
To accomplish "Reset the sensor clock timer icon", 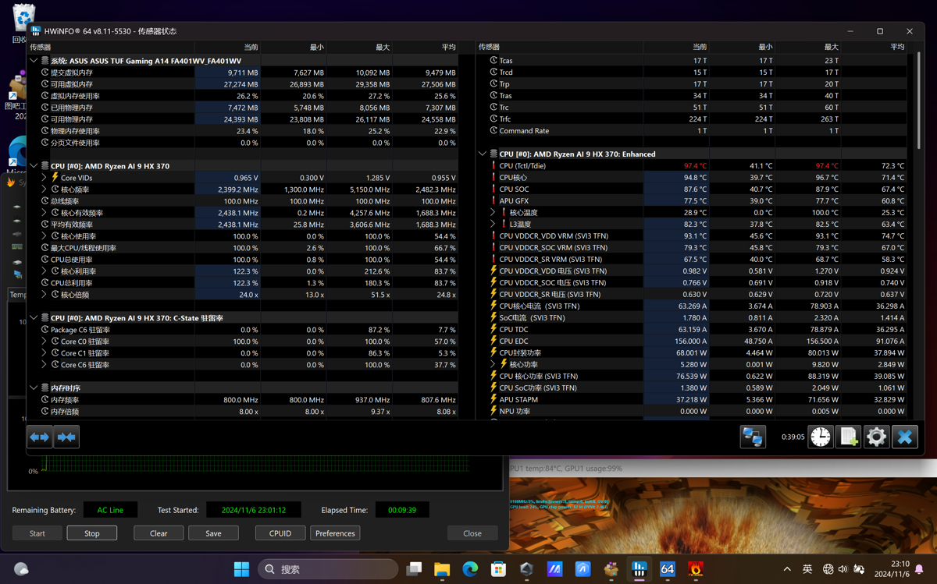I will click(821, 437).
